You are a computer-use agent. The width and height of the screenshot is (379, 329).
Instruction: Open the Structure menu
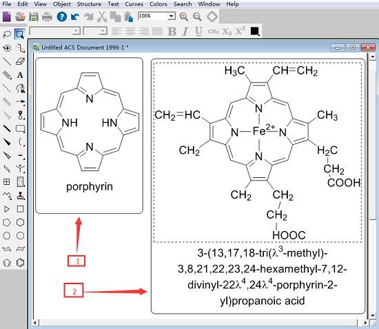click(x=89, y=4)
